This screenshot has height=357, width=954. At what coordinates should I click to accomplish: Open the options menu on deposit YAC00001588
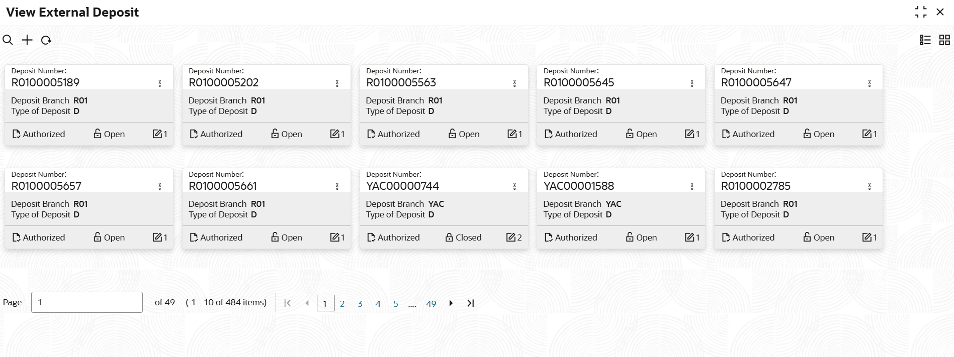click(692, 186)
